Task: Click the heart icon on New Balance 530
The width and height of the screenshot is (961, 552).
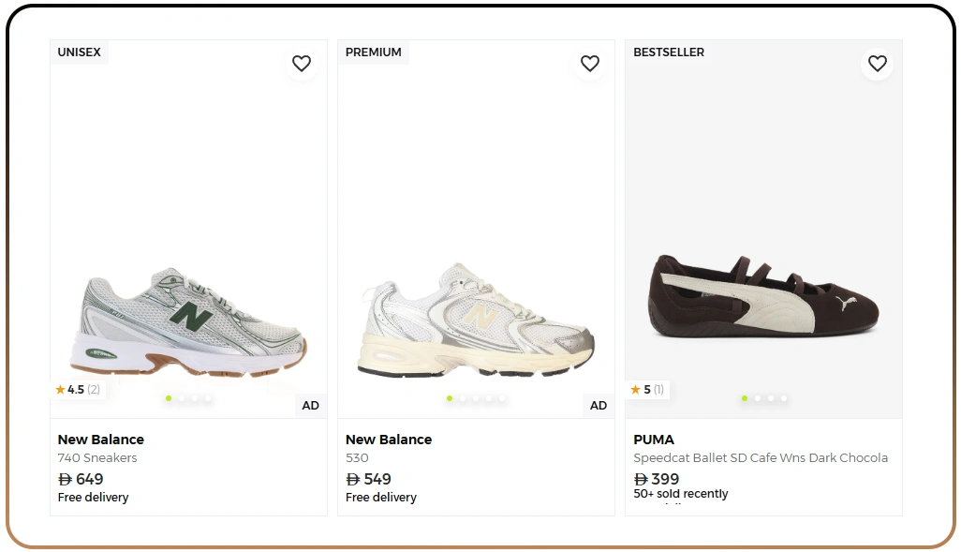Action: tap(589, 64)
